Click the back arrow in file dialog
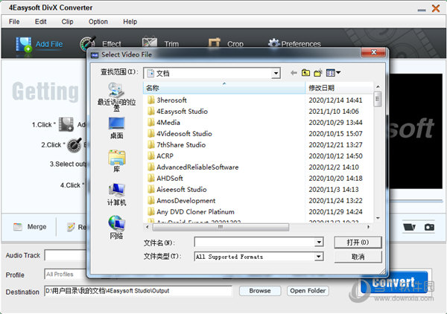This screenshot has width=447, height=314. (294, 73)
